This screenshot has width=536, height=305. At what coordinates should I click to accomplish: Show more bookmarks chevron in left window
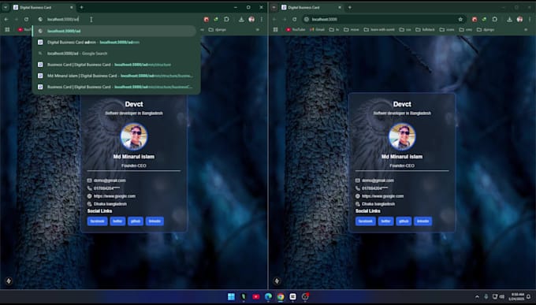[258, 30]
